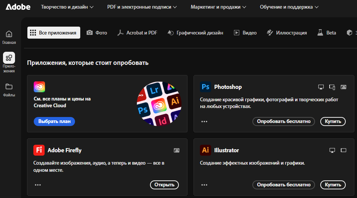Click the Illustrator app icon
The width and height of the screenshot is (357, 198).
(205, 150)
